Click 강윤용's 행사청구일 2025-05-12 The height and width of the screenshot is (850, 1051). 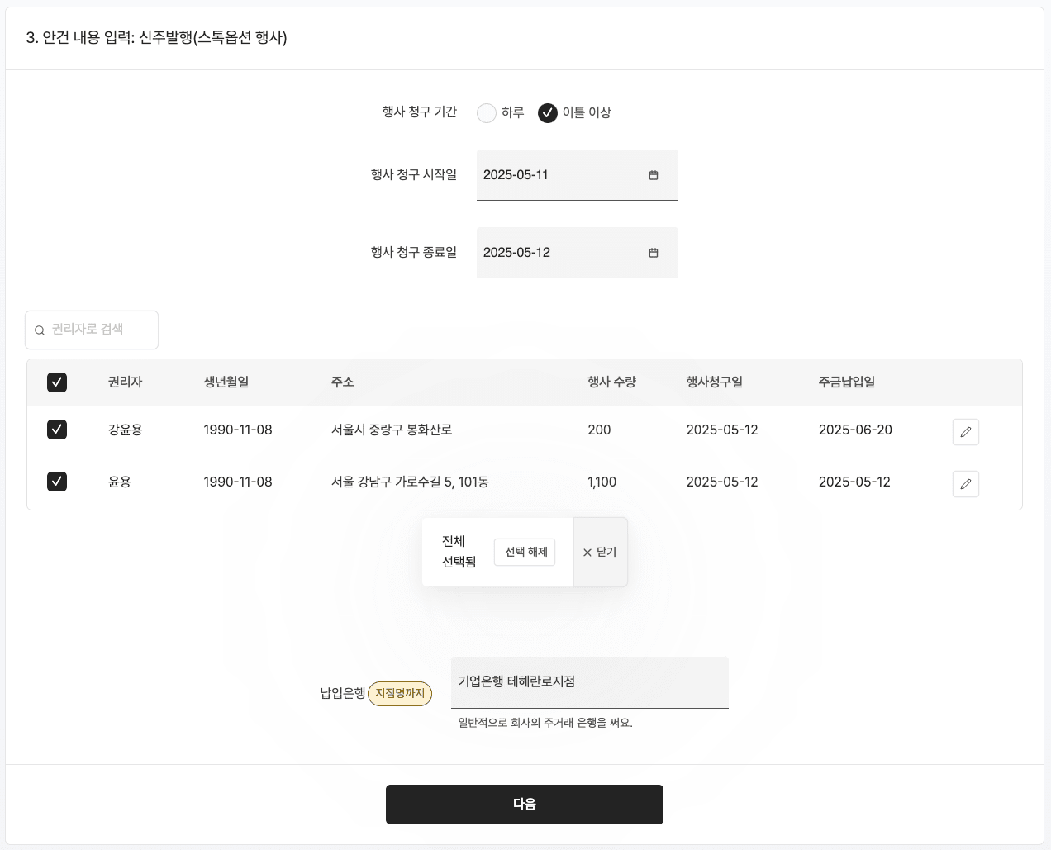[x=722, y=430]
